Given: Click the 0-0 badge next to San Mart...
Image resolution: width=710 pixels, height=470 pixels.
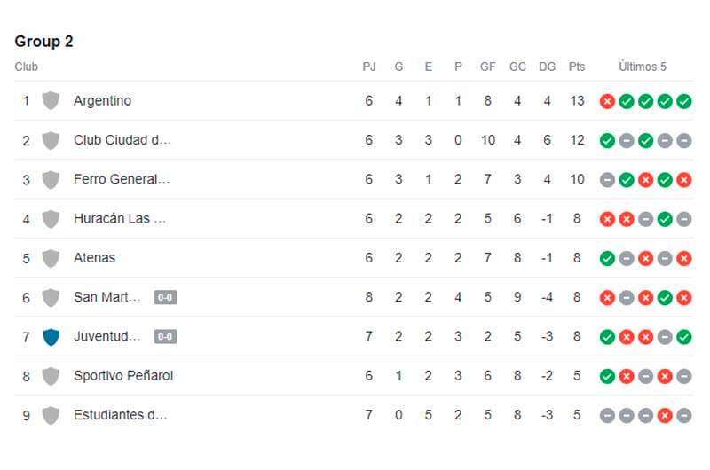Looking at the screenshot, I should point(165,297).
